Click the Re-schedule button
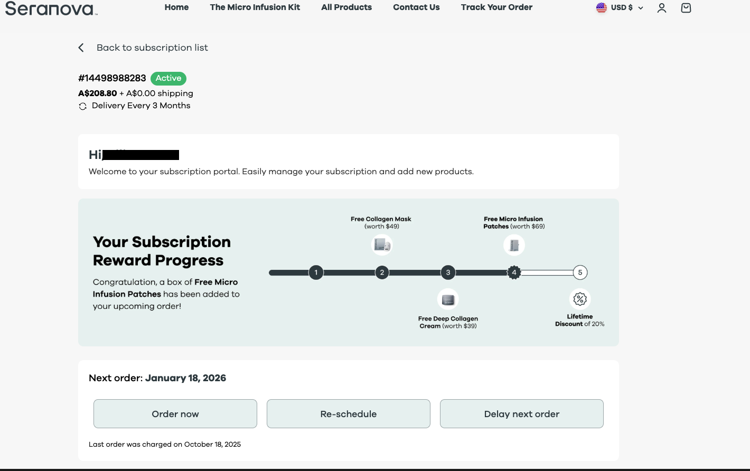Image resolution: width=750 pixels, height=471 pixels. [x=349, y=414]
